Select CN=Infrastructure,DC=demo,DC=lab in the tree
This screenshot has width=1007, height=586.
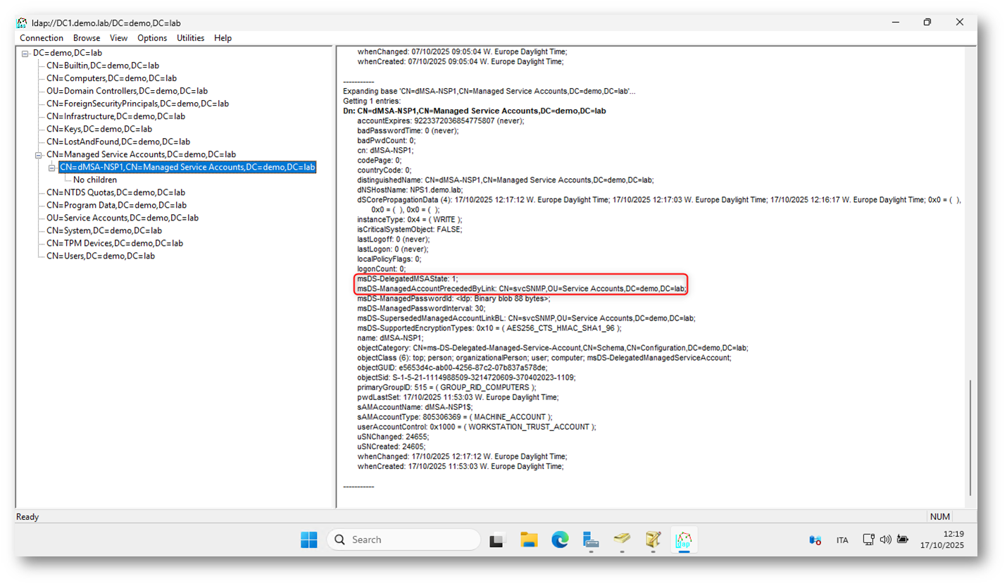[115, 117]
